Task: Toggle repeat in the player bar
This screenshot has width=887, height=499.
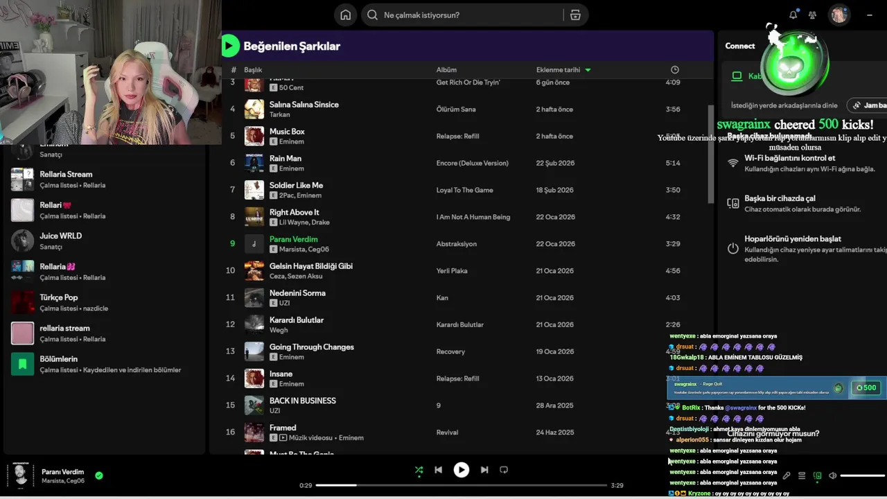Action: pyautogui.click(x=504, y=470)
